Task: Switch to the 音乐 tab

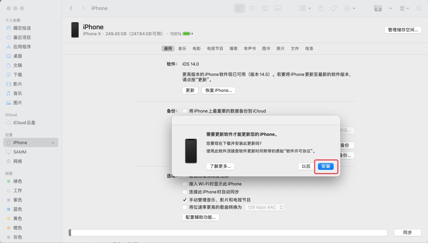Action: pos(182,49)
